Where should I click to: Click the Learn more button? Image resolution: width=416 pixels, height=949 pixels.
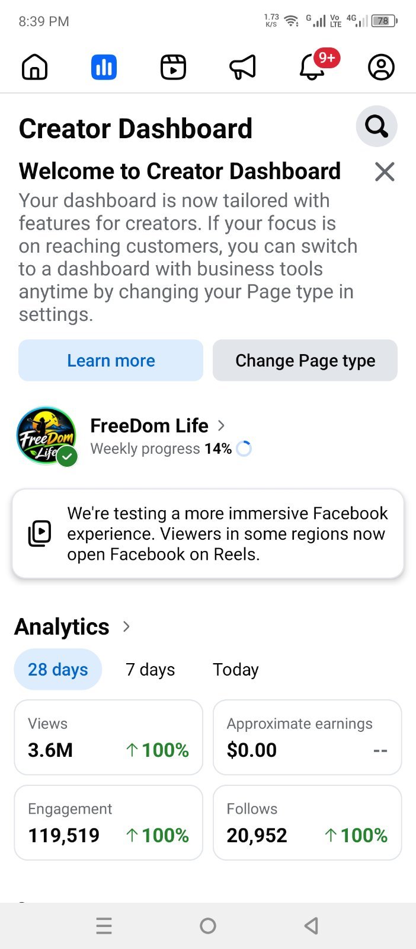[x=111, y=360]
